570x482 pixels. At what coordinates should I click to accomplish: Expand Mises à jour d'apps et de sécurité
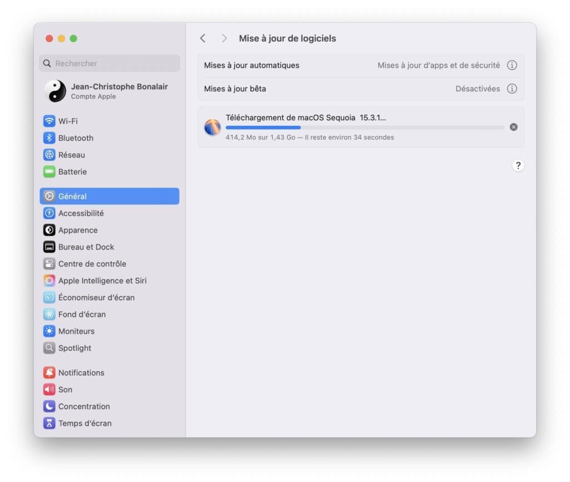click(x=440, y=65)
